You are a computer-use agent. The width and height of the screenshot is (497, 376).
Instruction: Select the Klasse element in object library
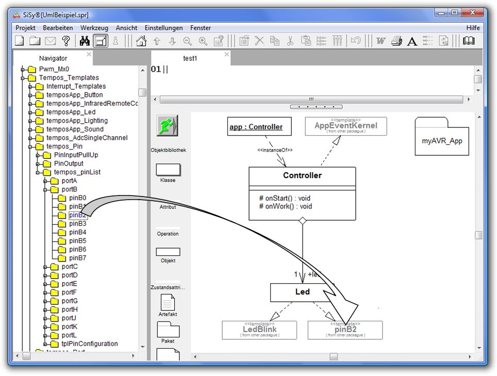point(168,170)
